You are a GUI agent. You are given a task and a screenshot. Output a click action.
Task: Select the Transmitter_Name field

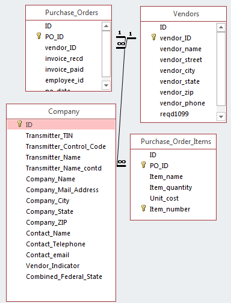point(53,157)
